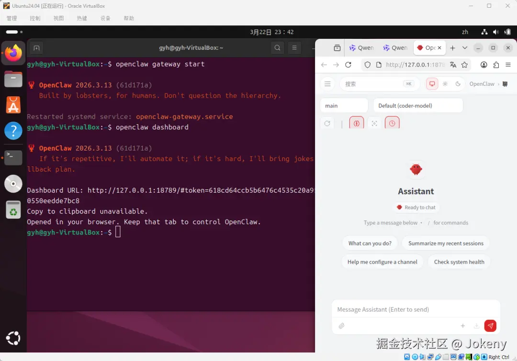This screenshot has height=361, width=517.
Task: Toggle the OpenClaw sidebar menu
Action: [327, 84]
